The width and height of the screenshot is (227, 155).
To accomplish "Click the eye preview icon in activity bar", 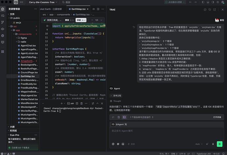I will click(3, 29).
